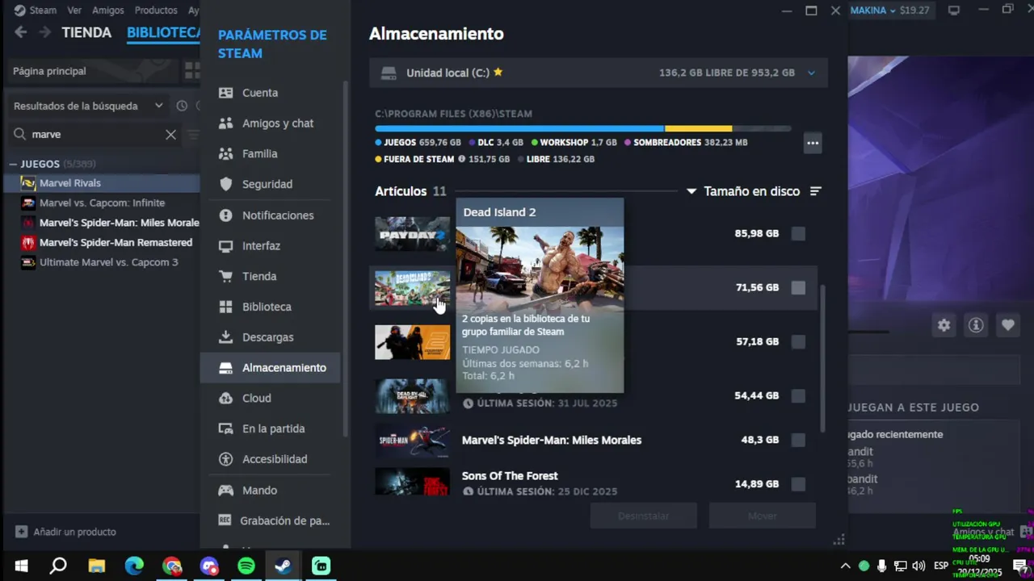
Task: Click the Desinstalar button
Action: (x=644, y=516)
